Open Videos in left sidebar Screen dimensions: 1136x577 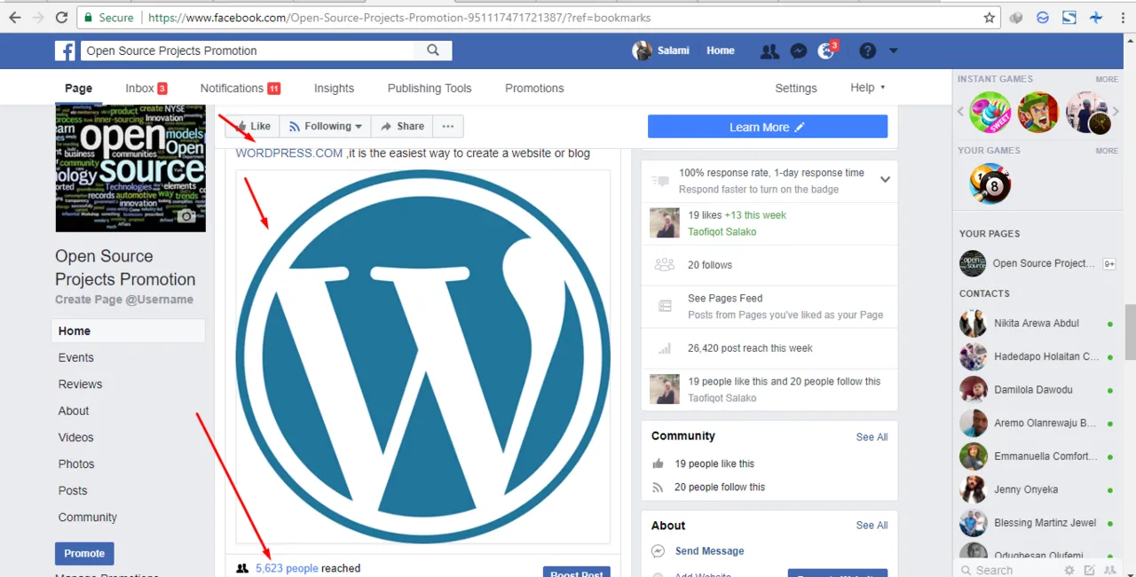pyautogui.click(x=76, y=437)
